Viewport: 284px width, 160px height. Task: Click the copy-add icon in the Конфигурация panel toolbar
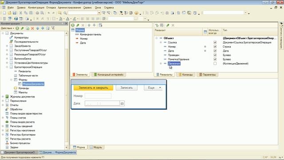point(28,28)
